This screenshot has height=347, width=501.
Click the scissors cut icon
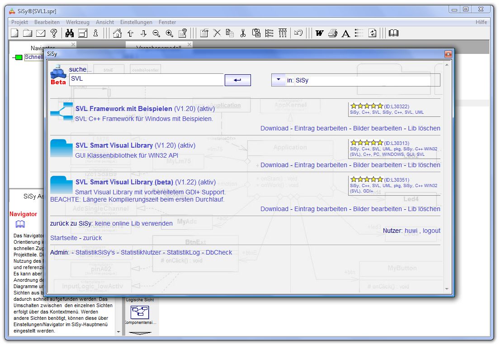click(x=243, y=33)
